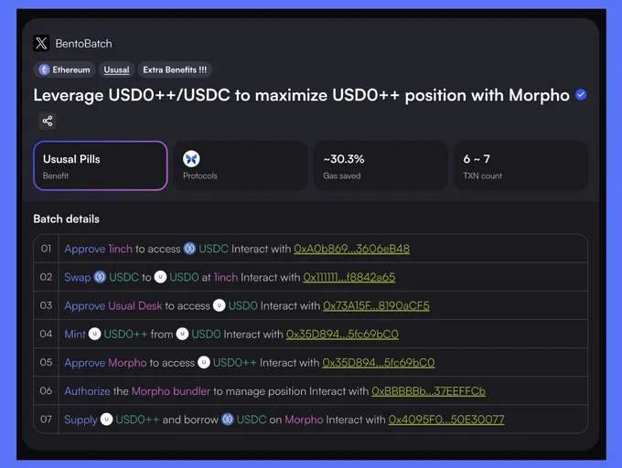The height and width of the screenshot is (468, 622).
Task: Click USD0 token icon in step 03
Action: 220,305
